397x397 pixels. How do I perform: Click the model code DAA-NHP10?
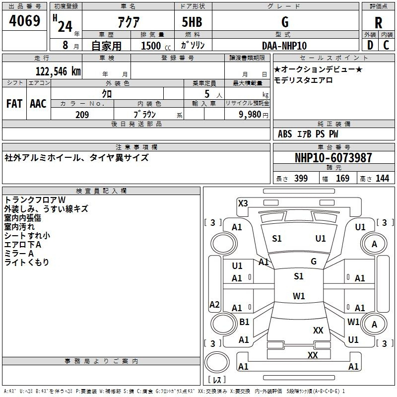(x=284, y=46)
